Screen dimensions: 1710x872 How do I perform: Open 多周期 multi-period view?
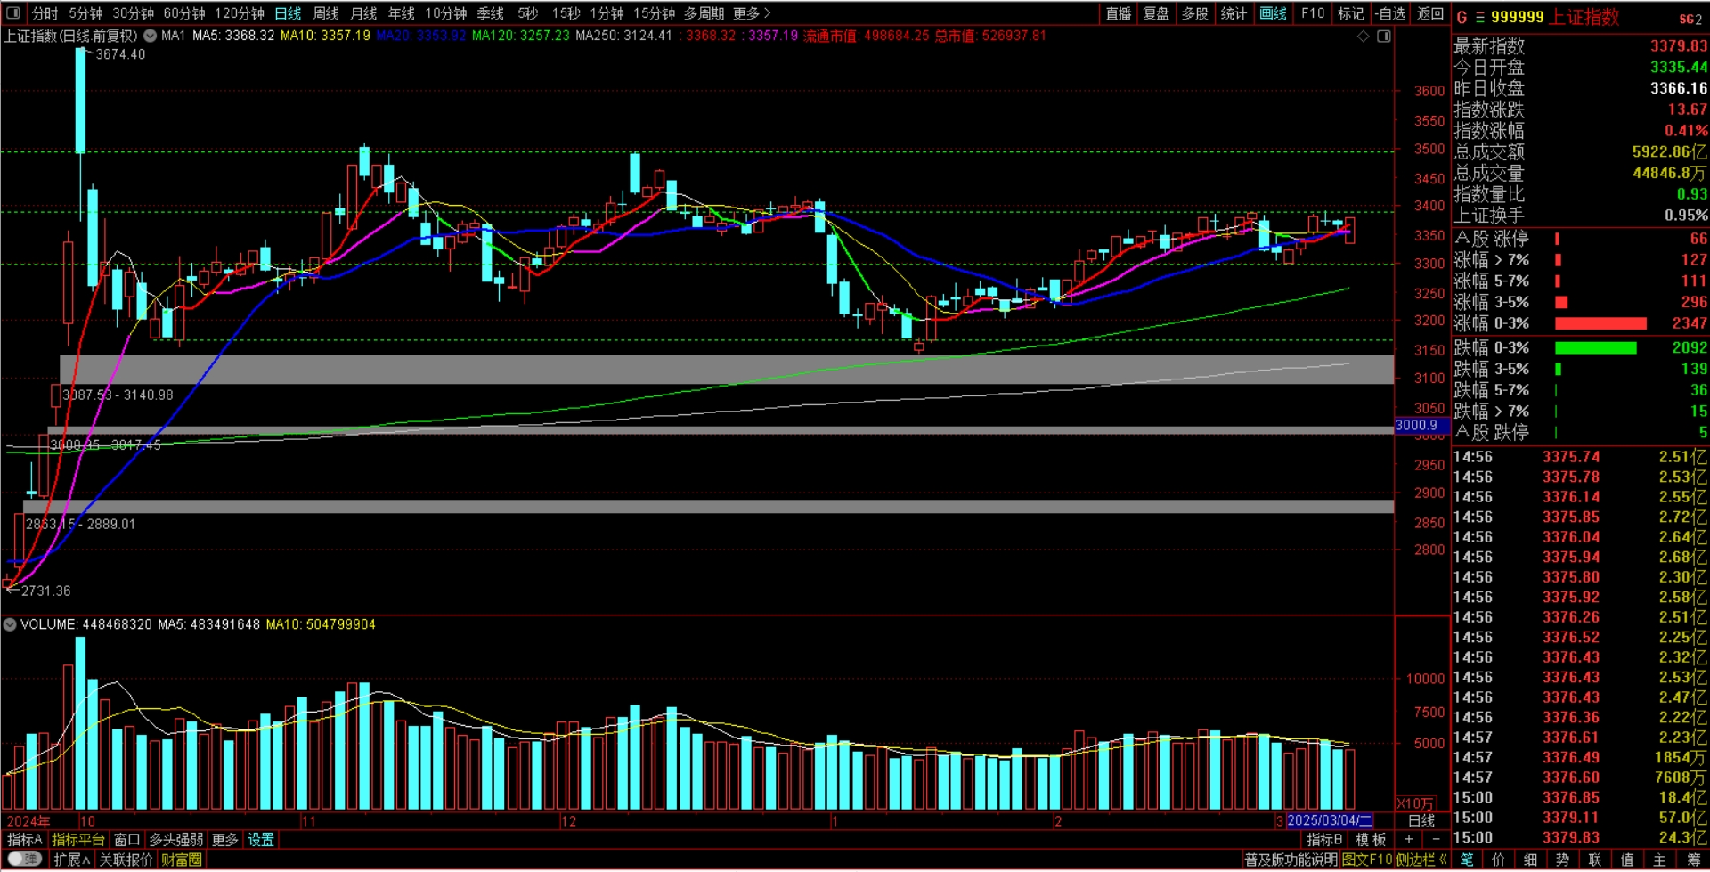704,13
